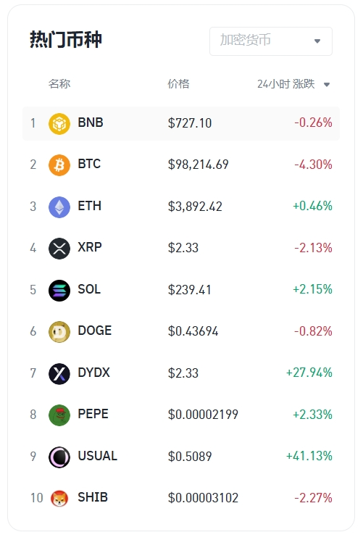The height and width of the screenshot is (540, 363).
Task: Click the Dogecoin icon
Action: click(59, 332)
